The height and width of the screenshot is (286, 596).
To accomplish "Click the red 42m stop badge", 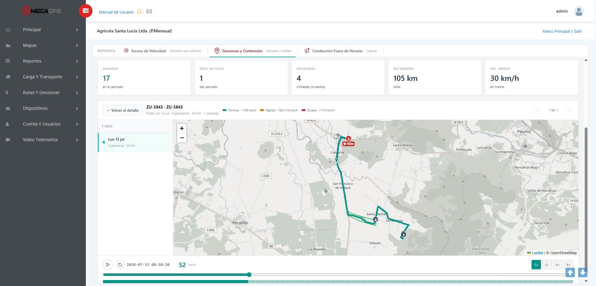I will 348,144.
